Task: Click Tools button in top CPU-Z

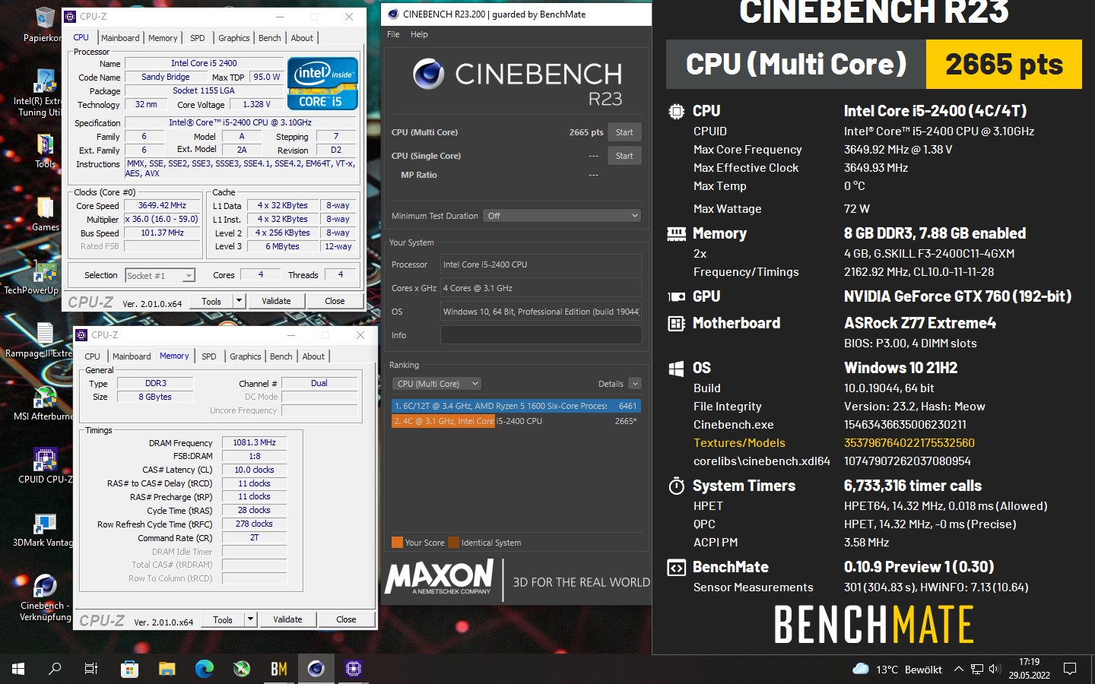Action: [x=211, y=301]
